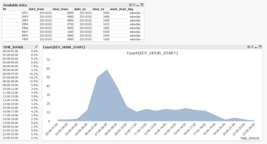
Task: Select 07:00-08:00 in TIME_RANGE list
Action: point(20,78)
